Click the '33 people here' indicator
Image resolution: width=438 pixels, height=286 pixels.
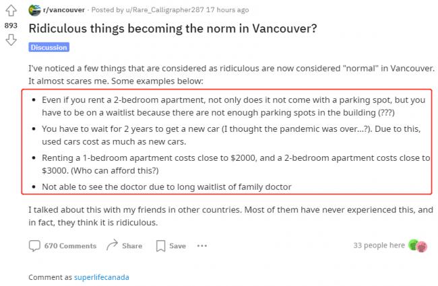coord(379,246)
